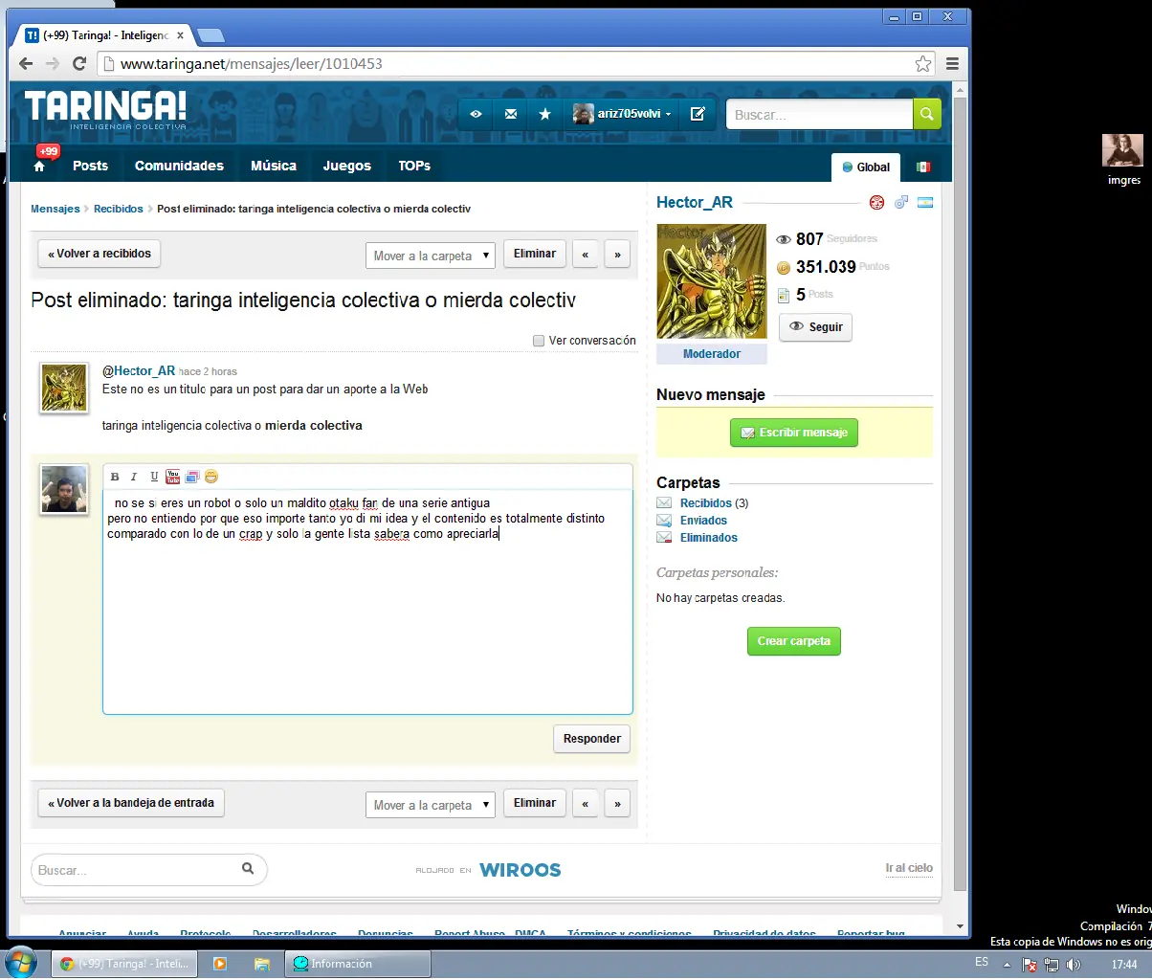Open emoticons smiley in reply editor
This screenshot has height=980, width=1152.
coord(211,477)
